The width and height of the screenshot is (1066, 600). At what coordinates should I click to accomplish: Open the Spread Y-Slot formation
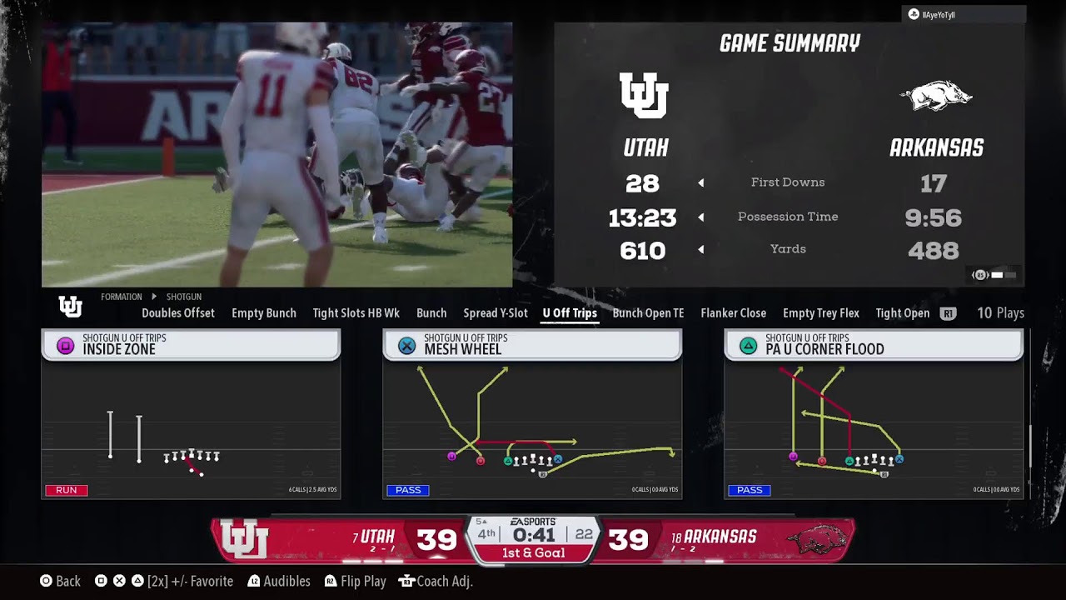[496, 313]
